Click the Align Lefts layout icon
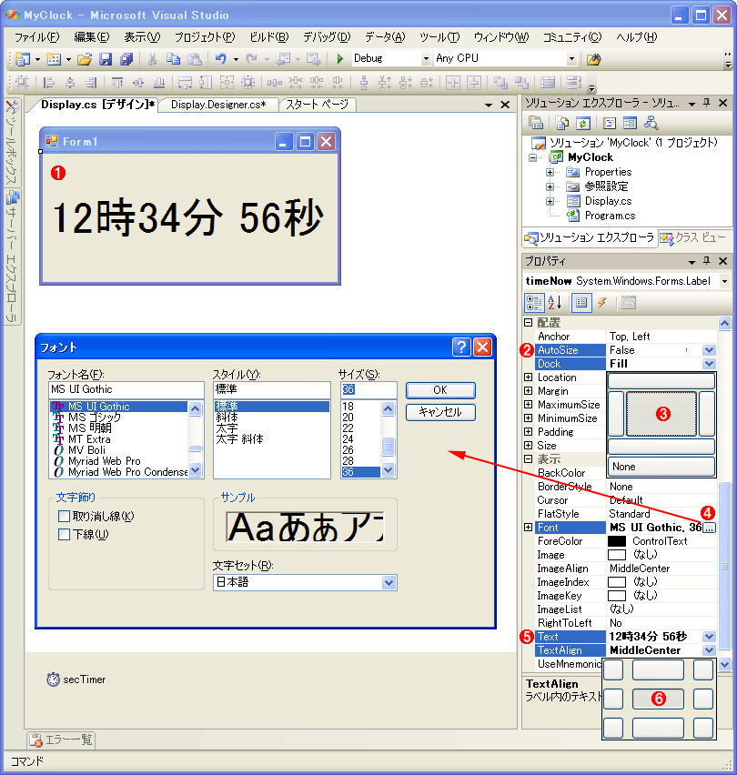737x775 pixels. tap(48, 83)
